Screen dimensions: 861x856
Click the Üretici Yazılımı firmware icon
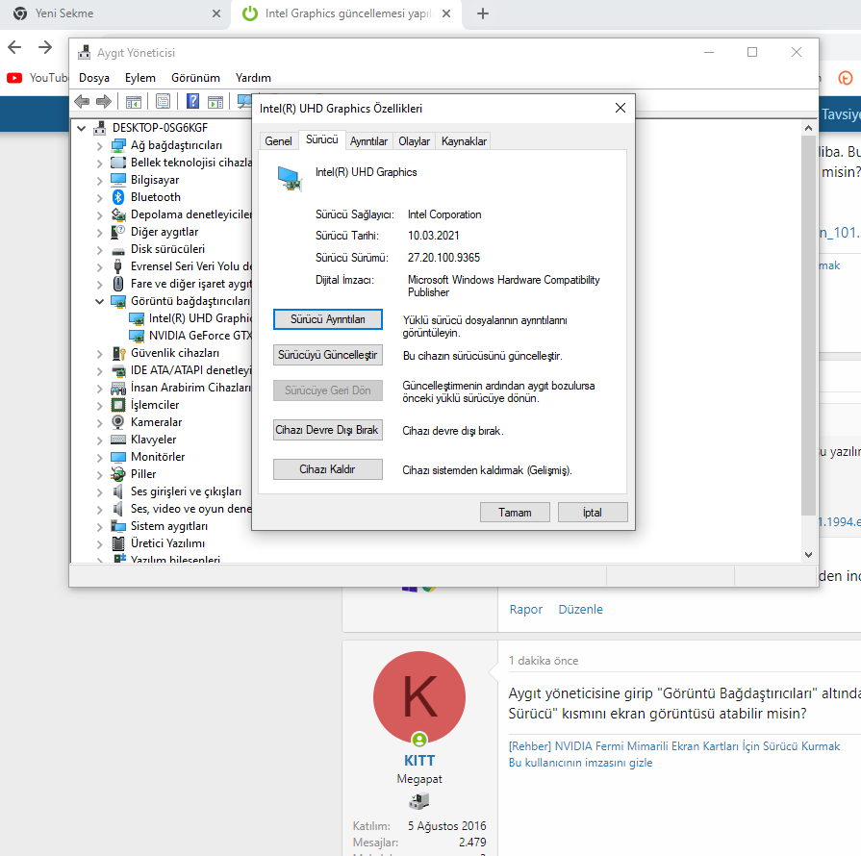[118, 543]
